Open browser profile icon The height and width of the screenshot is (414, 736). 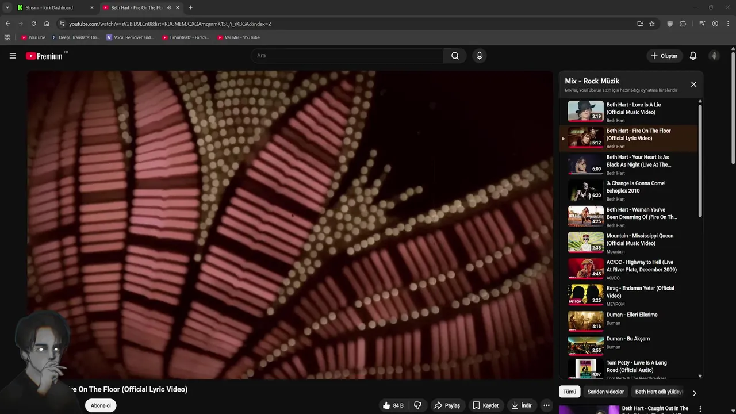715,24
